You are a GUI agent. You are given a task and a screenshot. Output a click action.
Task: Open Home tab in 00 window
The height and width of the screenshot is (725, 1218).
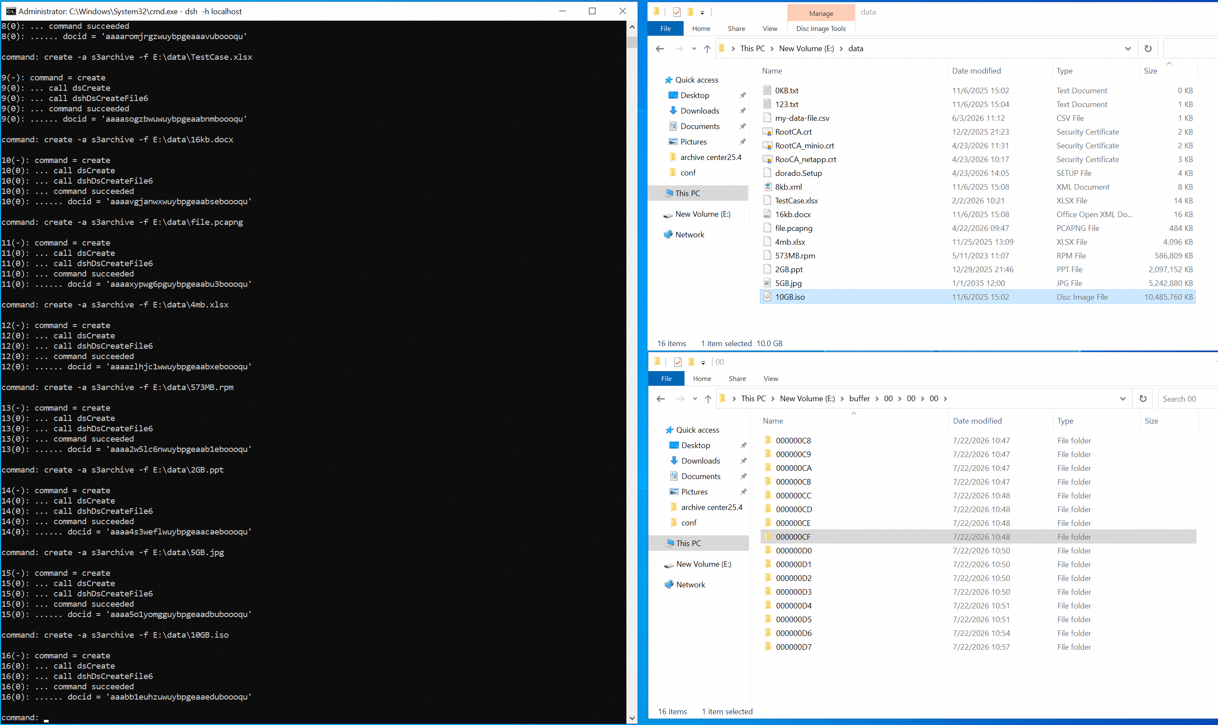(702, 378)
